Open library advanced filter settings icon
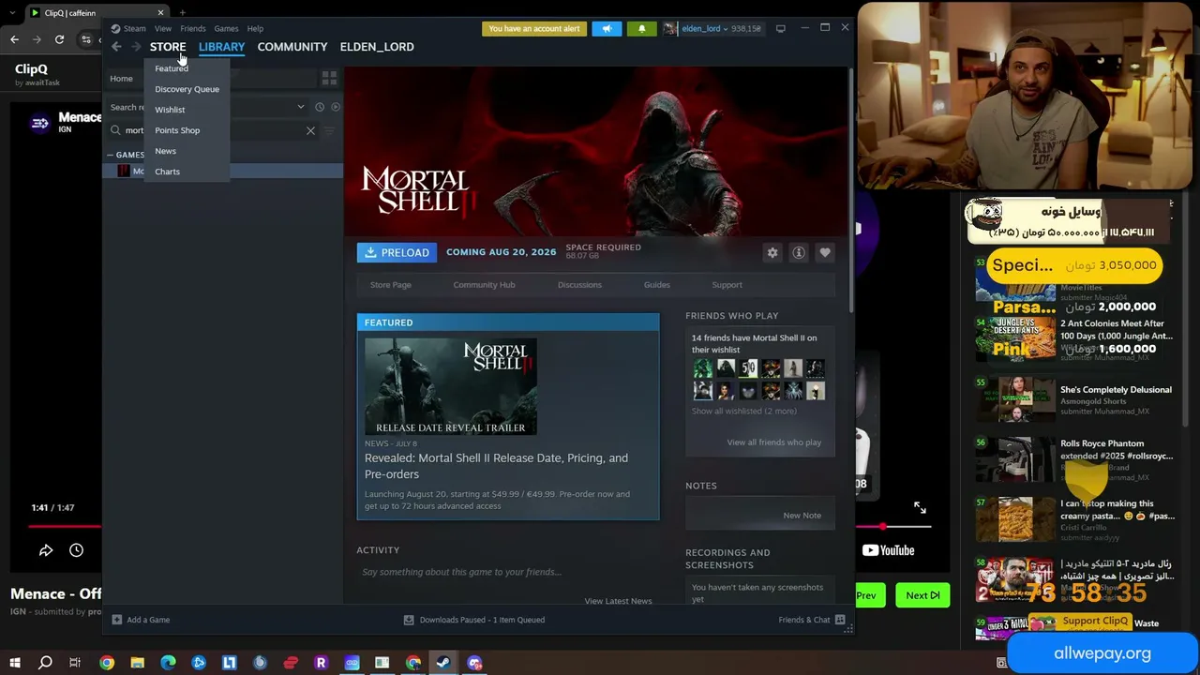 [x=329, y=130]
